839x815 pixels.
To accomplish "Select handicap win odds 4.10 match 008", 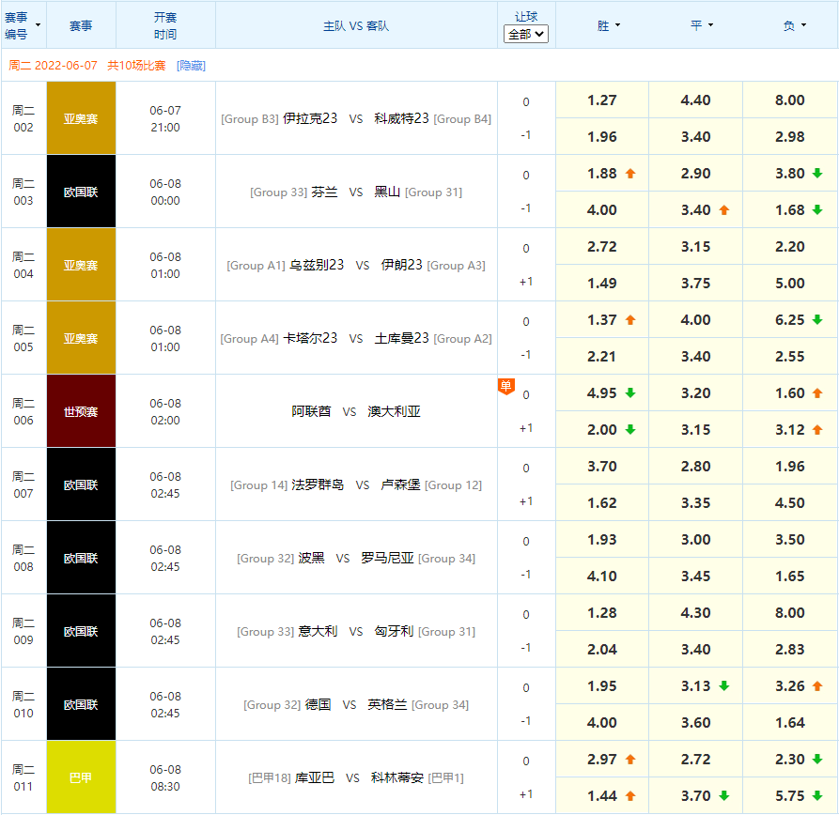I will [x=602, y=577].
